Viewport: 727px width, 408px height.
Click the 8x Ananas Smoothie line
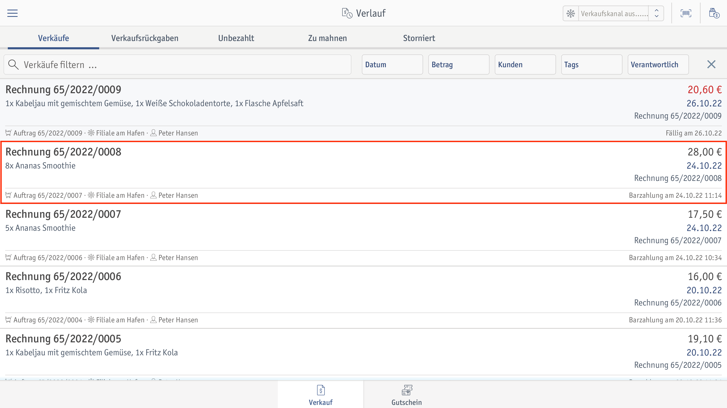coord(40,166)
